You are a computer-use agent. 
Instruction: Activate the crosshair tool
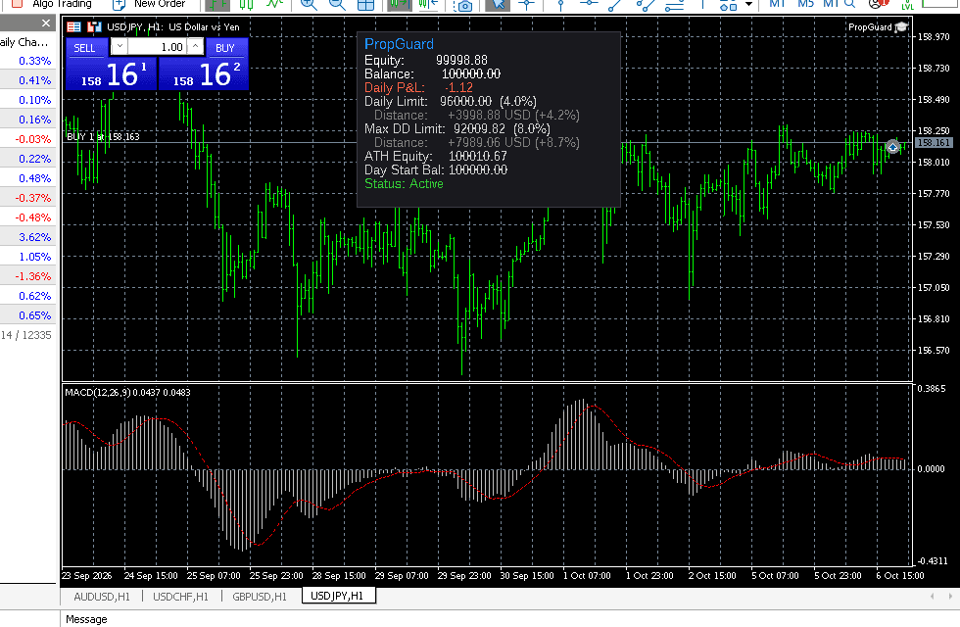[x=527, y=4]
